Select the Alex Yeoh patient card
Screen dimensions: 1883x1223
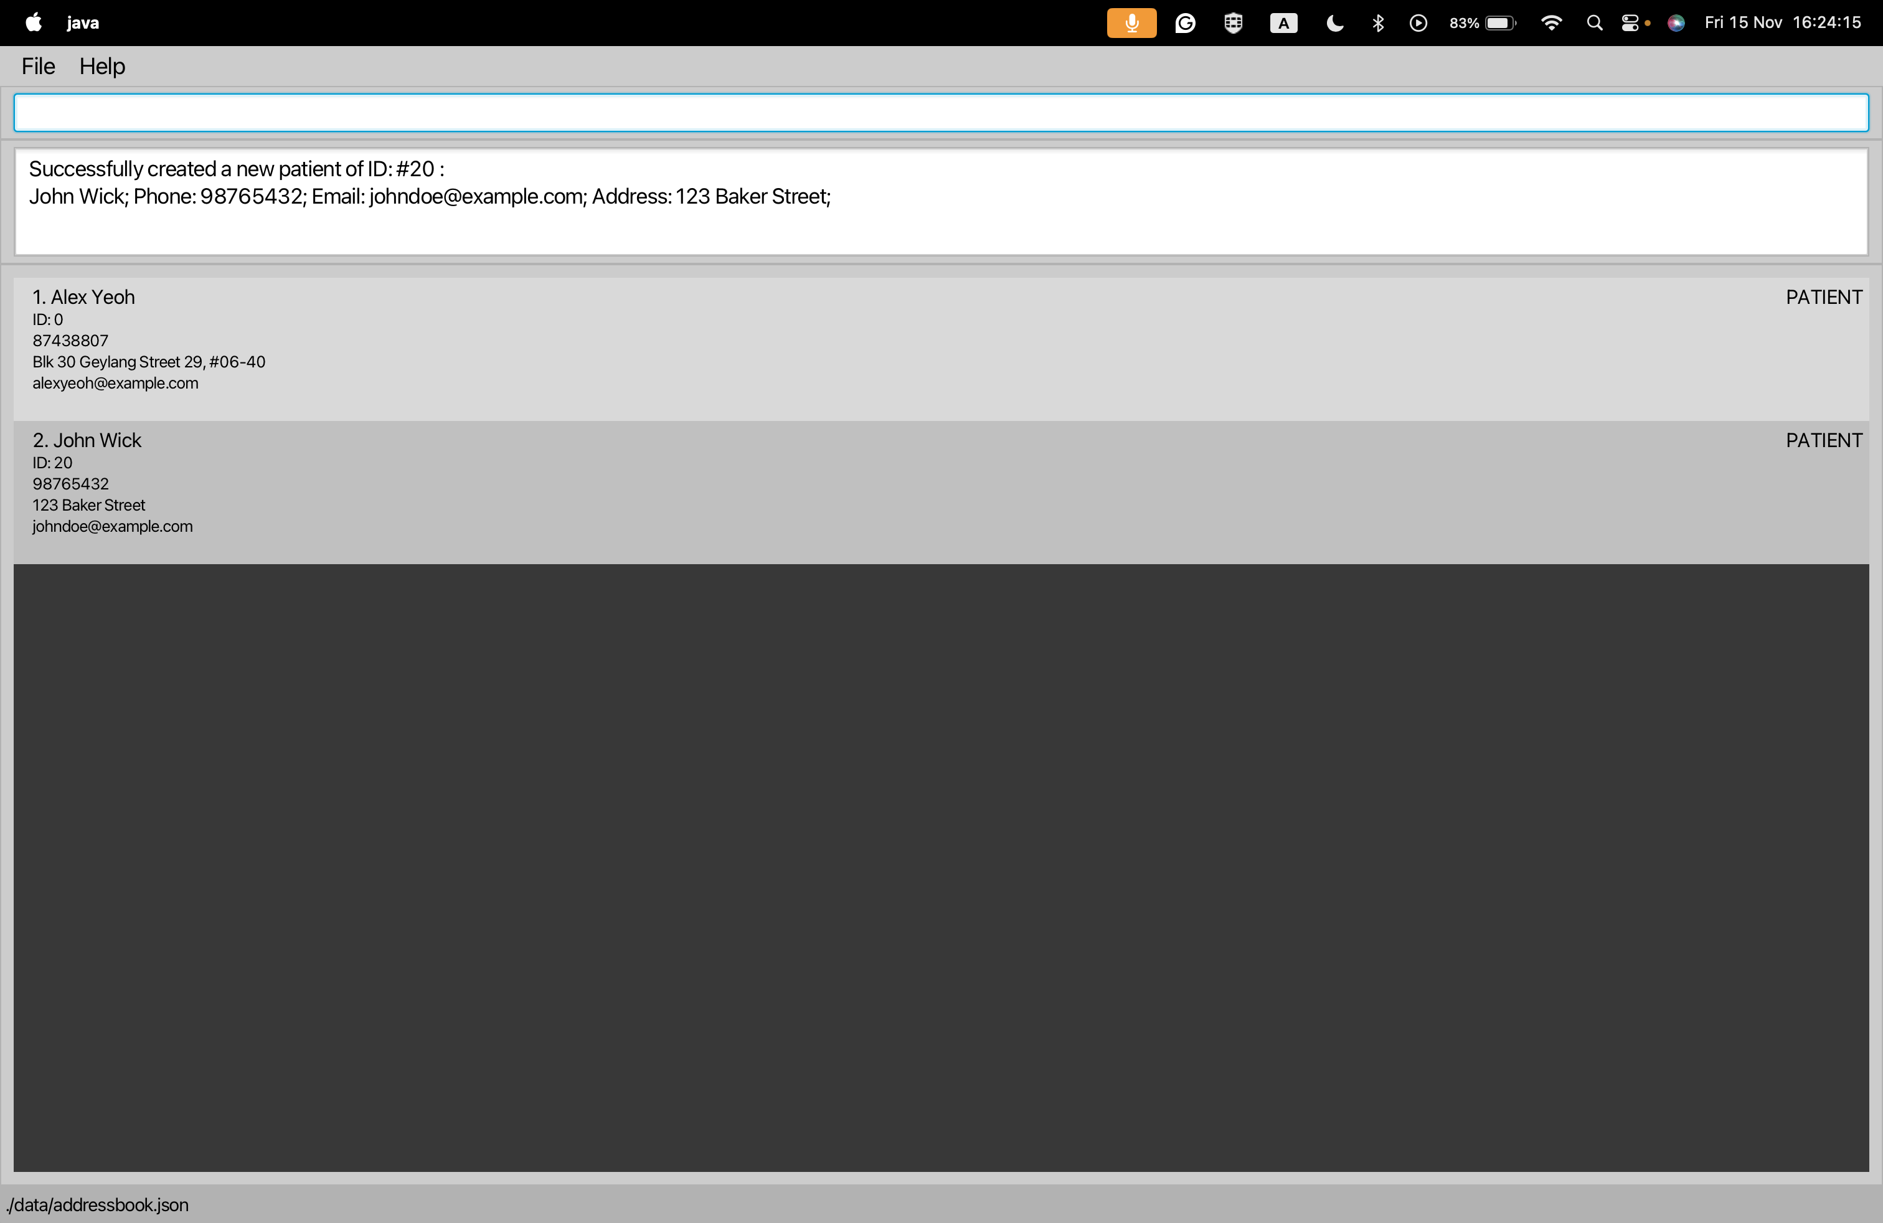coord(940,348)
